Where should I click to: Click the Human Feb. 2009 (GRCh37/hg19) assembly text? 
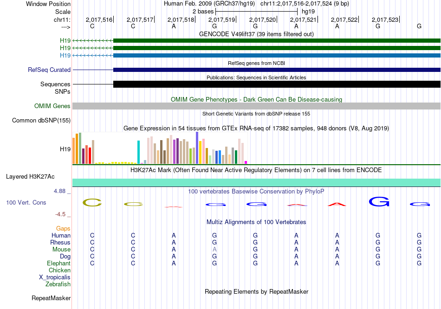pos(209,4)
